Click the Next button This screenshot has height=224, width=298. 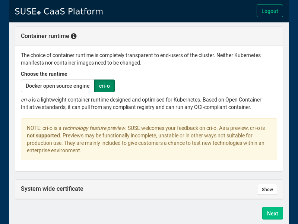tap(272, 213)
